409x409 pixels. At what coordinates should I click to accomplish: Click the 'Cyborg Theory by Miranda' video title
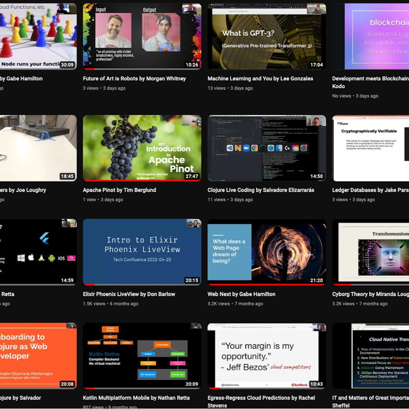pos(371,294)
